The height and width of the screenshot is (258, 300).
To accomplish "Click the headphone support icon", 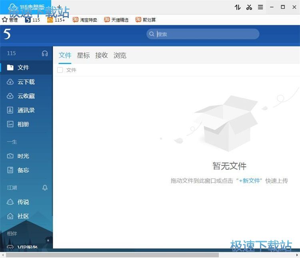I will (45, 54).
